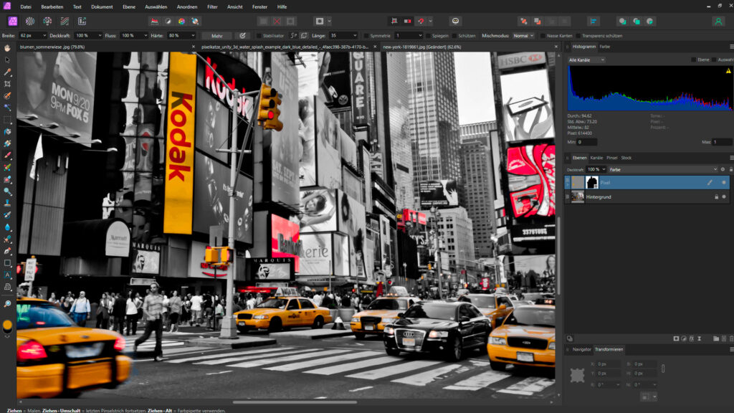
Task: Enable Transparenz schützen checkbox
Action: coord(578,36)
